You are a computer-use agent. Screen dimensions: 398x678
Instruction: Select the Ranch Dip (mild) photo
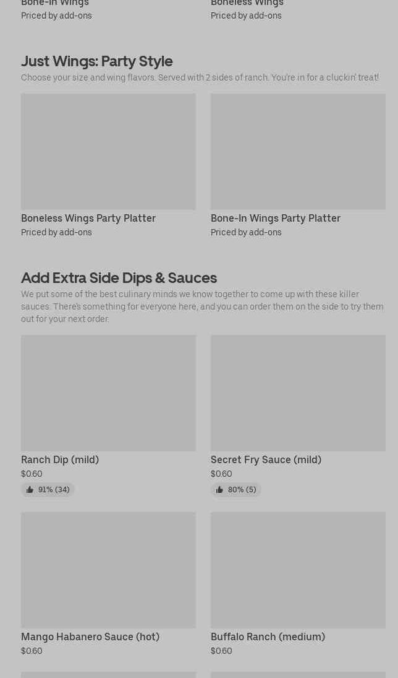(108, 393)
